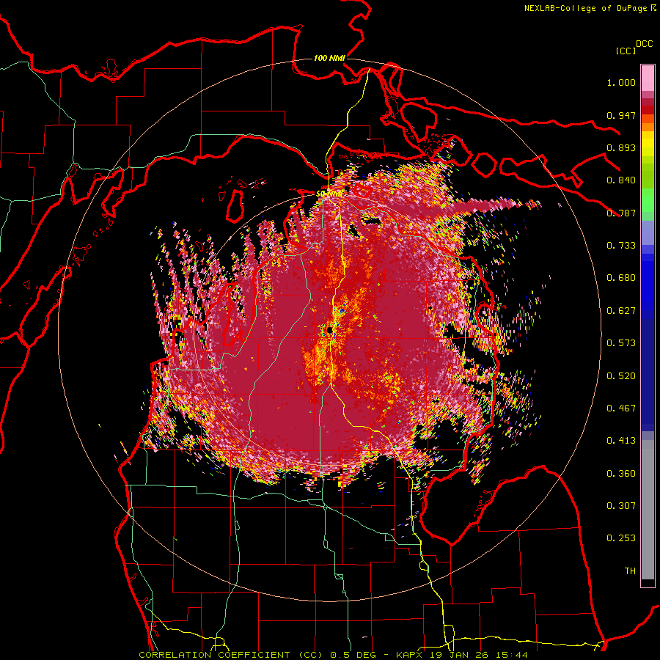Click the 0.573 scale value

click(x=621, y=343)
